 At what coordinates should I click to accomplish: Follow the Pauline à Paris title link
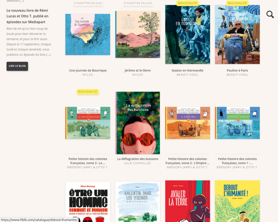click(x=237, y=70)
